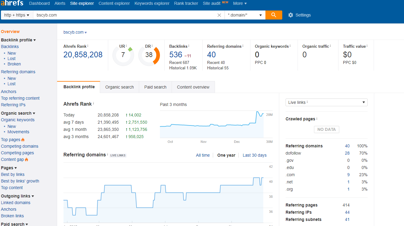Click the info icon beside Backlinks metric
The image size is (404, 226).
189,46
